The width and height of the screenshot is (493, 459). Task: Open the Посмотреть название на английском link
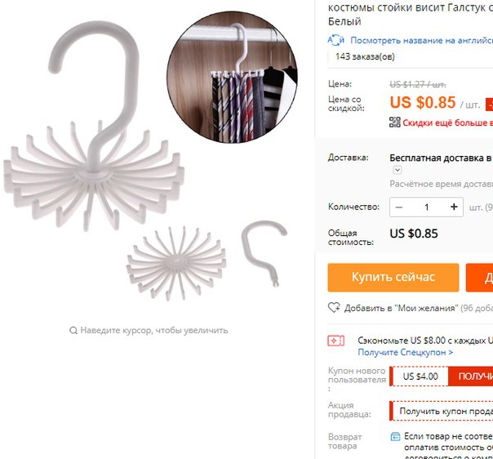[x=421, y=40]
